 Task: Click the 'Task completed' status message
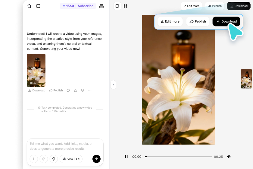pos(65,110)
